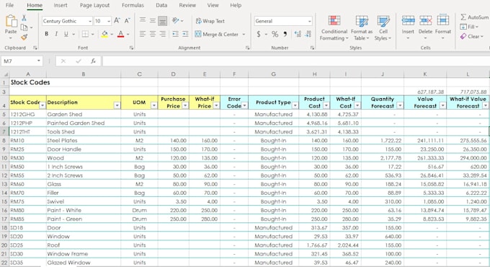Click Increase Indent icon
Viewport: 490px width, 267px height.
[186, 34]
